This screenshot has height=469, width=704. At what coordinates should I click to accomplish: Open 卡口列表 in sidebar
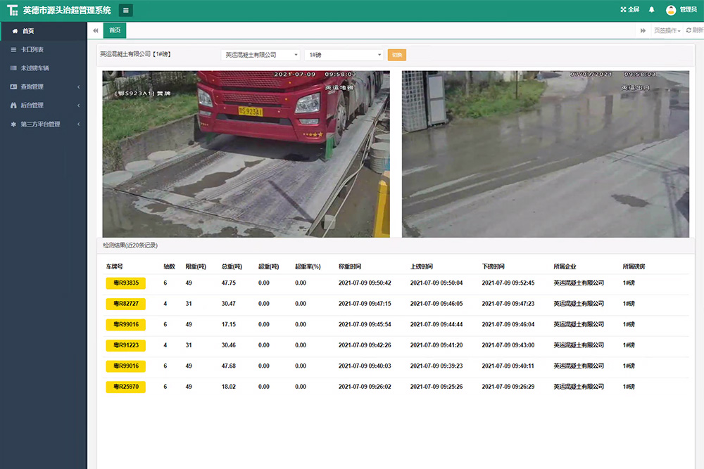click(x=32, y=50)
